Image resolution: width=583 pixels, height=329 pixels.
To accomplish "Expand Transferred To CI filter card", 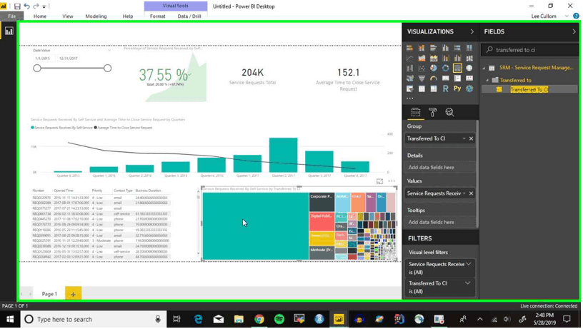I will point(468,283).
